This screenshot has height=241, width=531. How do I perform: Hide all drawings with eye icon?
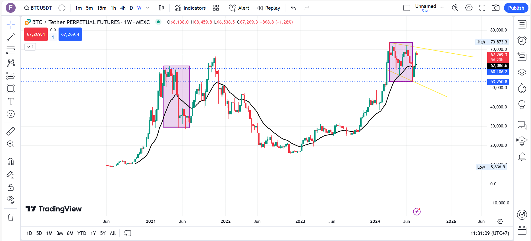11,200
